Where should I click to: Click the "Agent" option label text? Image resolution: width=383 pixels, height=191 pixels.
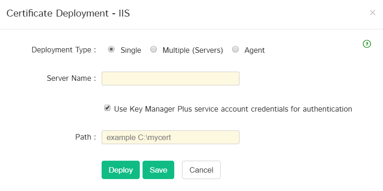click(x=254, y=51)
